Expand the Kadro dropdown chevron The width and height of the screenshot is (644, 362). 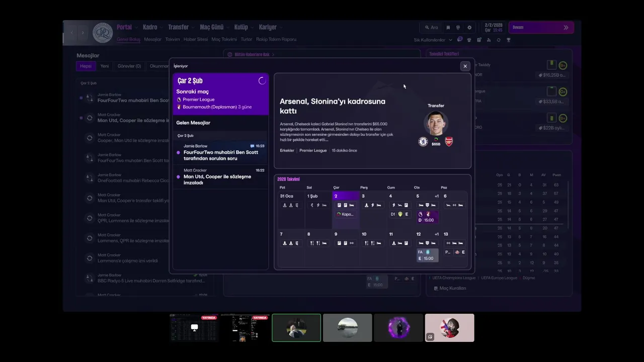pos(161,28)
